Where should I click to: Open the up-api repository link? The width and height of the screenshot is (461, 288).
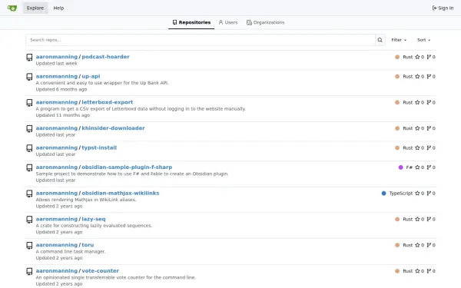pos(91,76)
